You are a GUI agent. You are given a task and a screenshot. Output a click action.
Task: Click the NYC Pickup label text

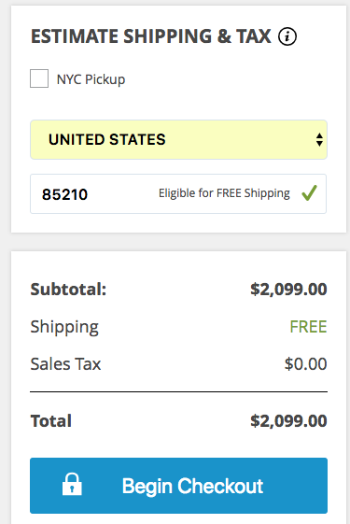91,79
